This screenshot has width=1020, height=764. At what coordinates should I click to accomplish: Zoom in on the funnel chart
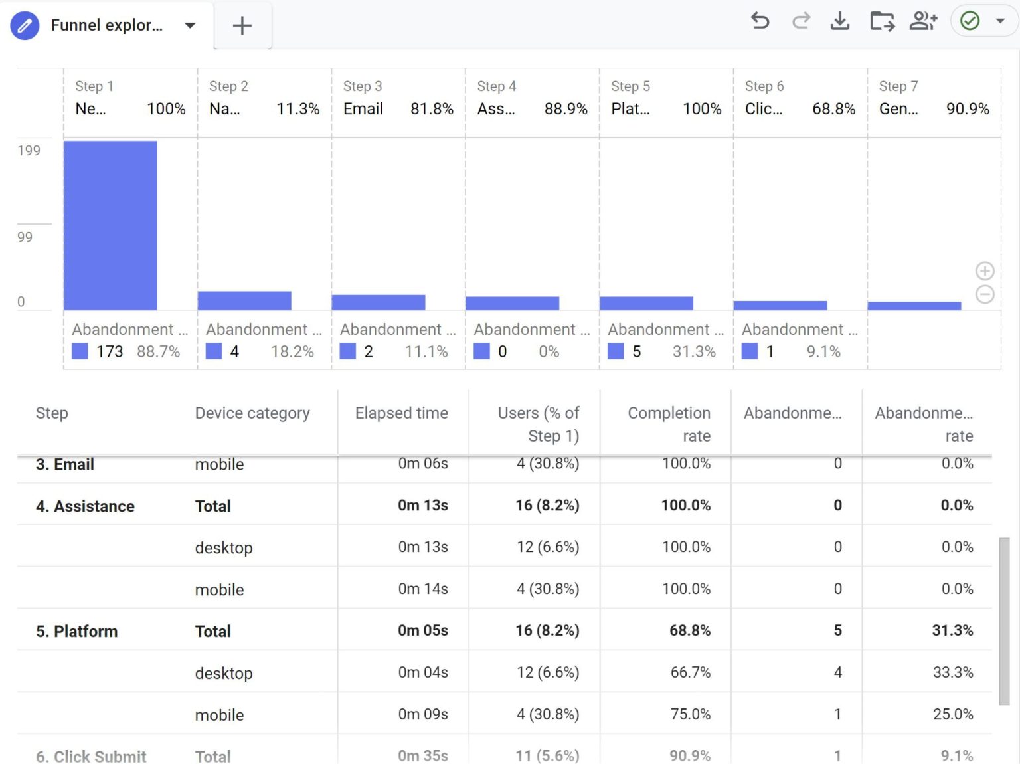(985, 271)
